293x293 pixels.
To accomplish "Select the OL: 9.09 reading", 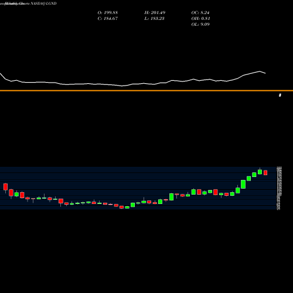I will (x=200, y=25).
